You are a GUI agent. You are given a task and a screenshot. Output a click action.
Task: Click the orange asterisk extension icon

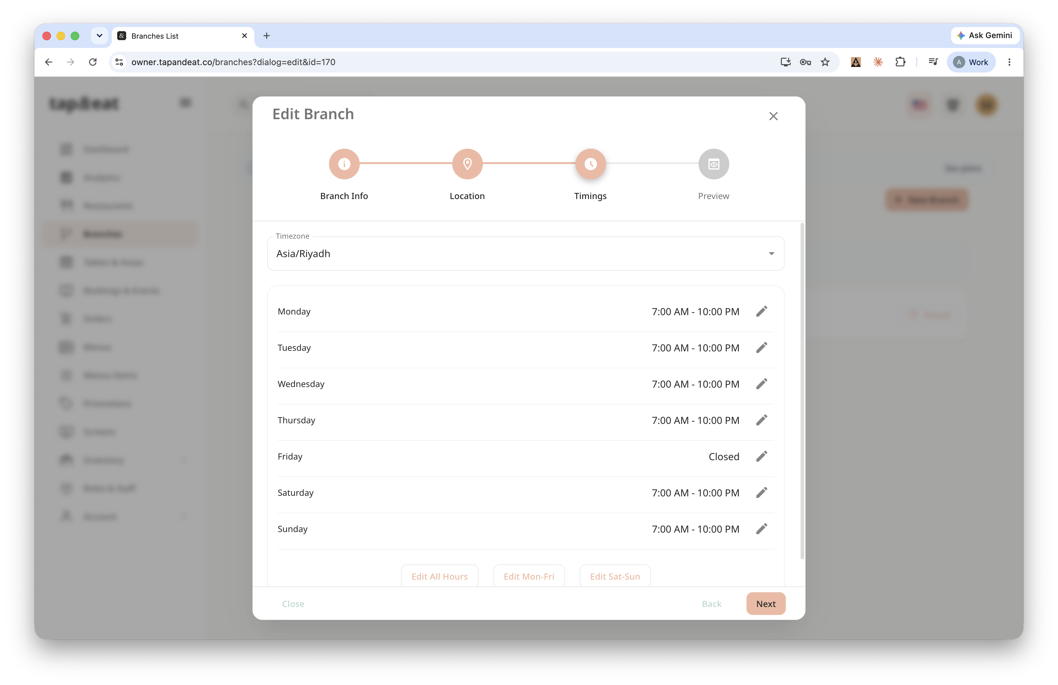(878, 62)
